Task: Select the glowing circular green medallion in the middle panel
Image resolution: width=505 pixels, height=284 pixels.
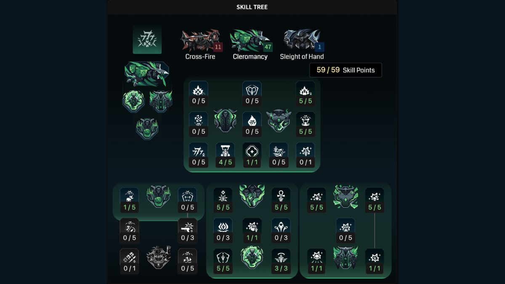Action: point(252,257)
